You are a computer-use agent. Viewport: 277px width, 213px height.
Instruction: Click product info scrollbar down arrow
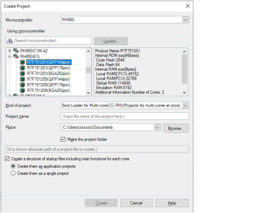coord(184,92)
